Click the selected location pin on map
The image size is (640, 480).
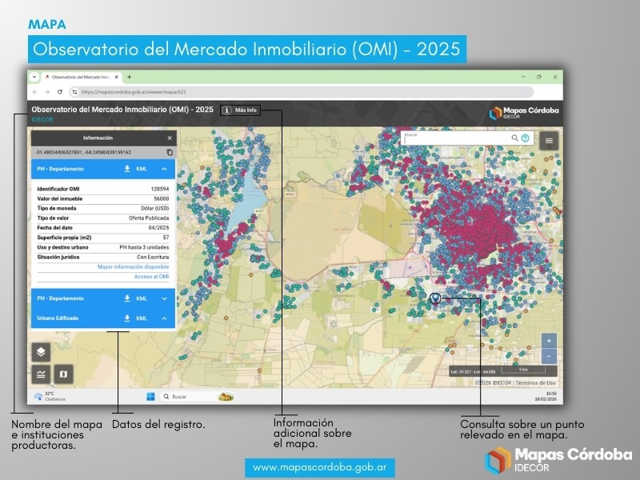coord(435,298)
